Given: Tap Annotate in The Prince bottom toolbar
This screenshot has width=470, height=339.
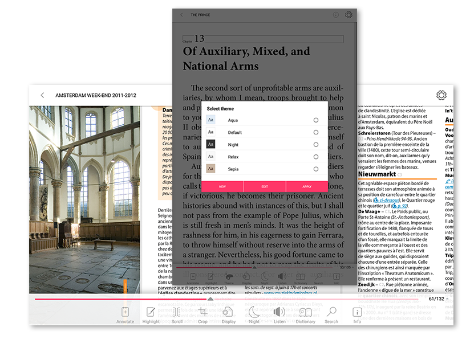Looking at the screenshot, I should (193, 279).
